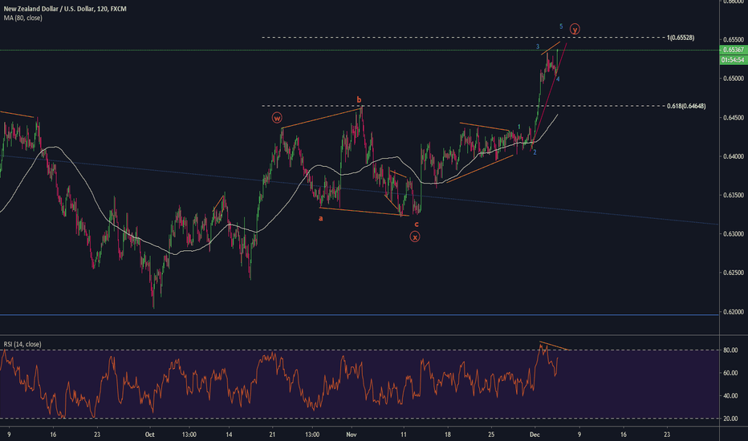This screenshot has height=441, width=748.
Task: Click the orange b wave label
Action: pyautogui.click(x=360, y=100)
